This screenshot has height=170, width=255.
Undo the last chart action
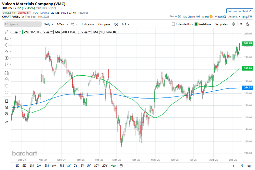tap(6, 86)
